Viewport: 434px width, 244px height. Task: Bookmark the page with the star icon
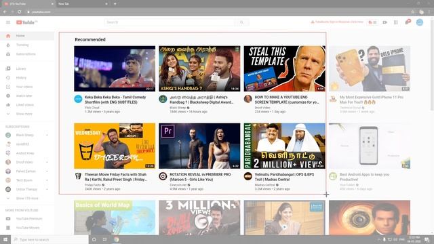tap(413, 12)
